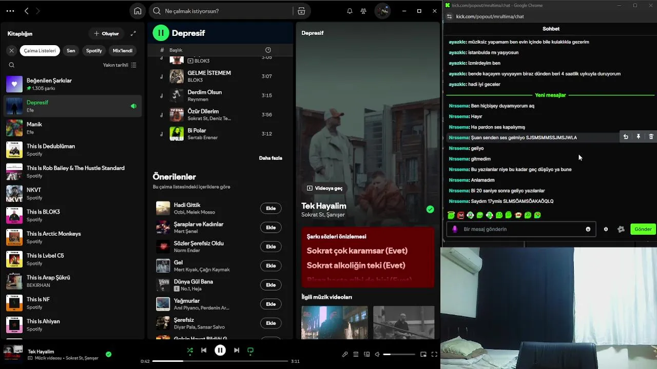Open Connect to a device icon

click(x=366, y=354)
